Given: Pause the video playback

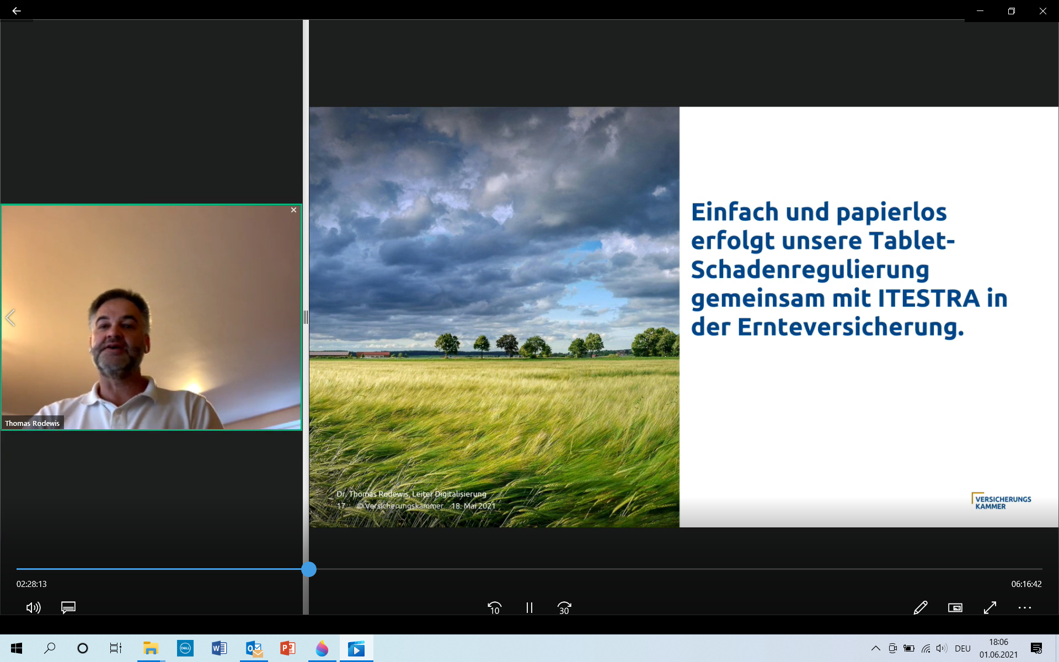Looking at the screenshot, I should click(529, 607).
